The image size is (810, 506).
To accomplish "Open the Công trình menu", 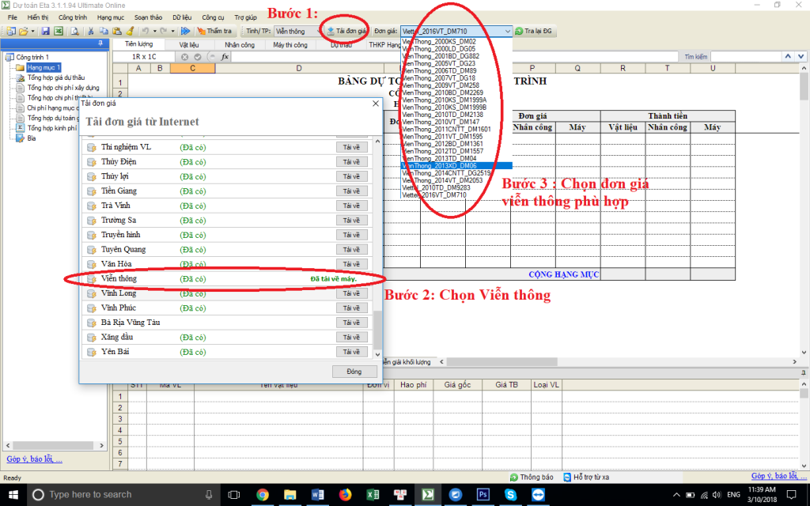I will click(x=73, y=17).
